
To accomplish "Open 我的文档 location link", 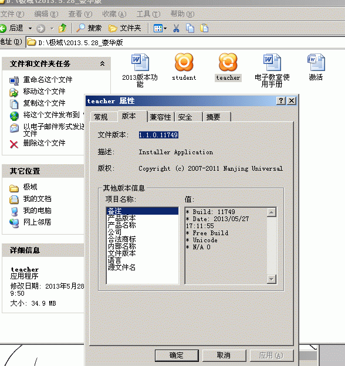I will (x=37, y=199).
